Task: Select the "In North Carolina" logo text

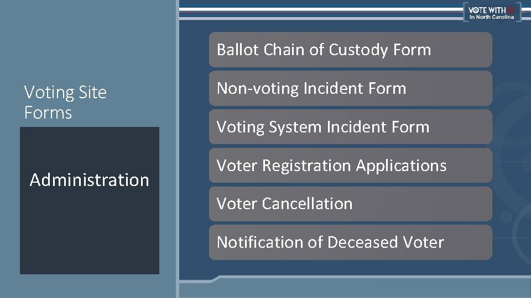Action: 492,17
